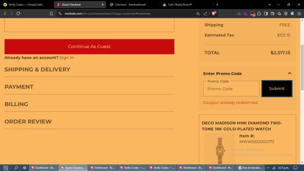
Task: Click the PAYMENT section heading
Action: click(x=19, y=87)
